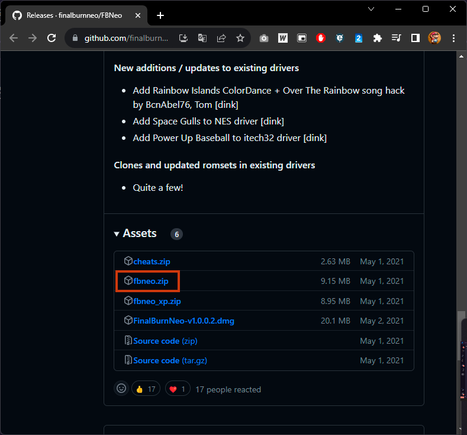The width and height of the screenshot is (467, 435).
Task: Click the '20.1 MB' size text
Action: (336, 321)
